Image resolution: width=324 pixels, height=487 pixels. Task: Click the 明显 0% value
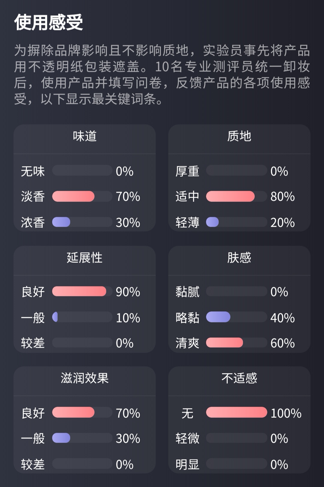279,465
